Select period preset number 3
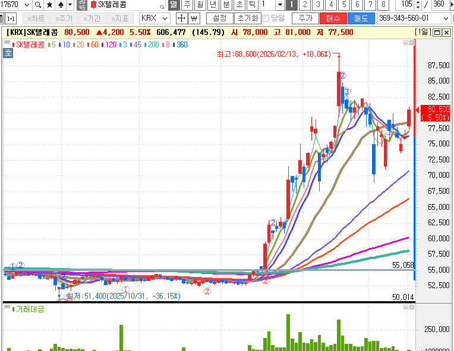This screenshot has height=351, width=454. [318, 5]
